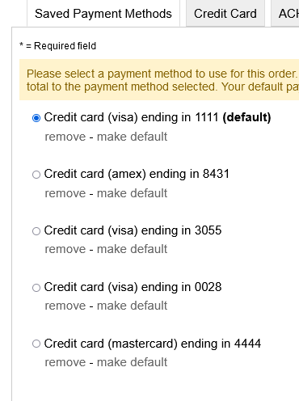The height and width of the screenshot is (401, 299).
Task: Switch to the ACH tab
Action: point(285,14)
